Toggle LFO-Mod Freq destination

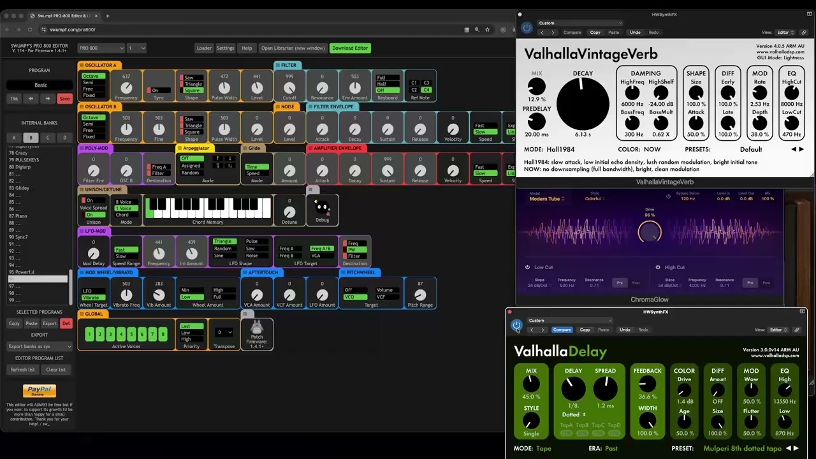(x=354, y=244)
